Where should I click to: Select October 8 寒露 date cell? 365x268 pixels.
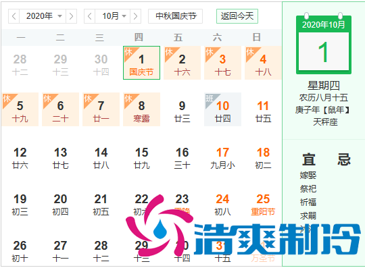(141, 109)
